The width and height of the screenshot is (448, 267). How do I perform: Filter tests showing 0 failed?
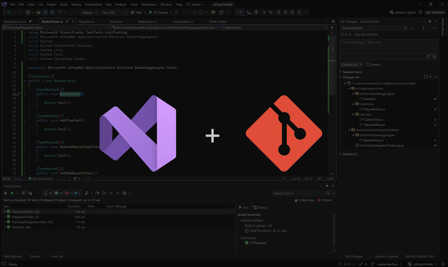[x=68, y=193]
